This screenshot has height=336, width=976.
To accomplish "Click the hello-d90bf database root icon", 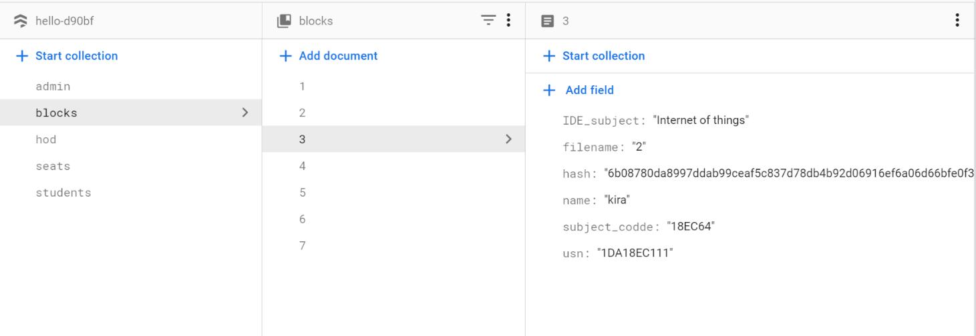I will 22,21.
